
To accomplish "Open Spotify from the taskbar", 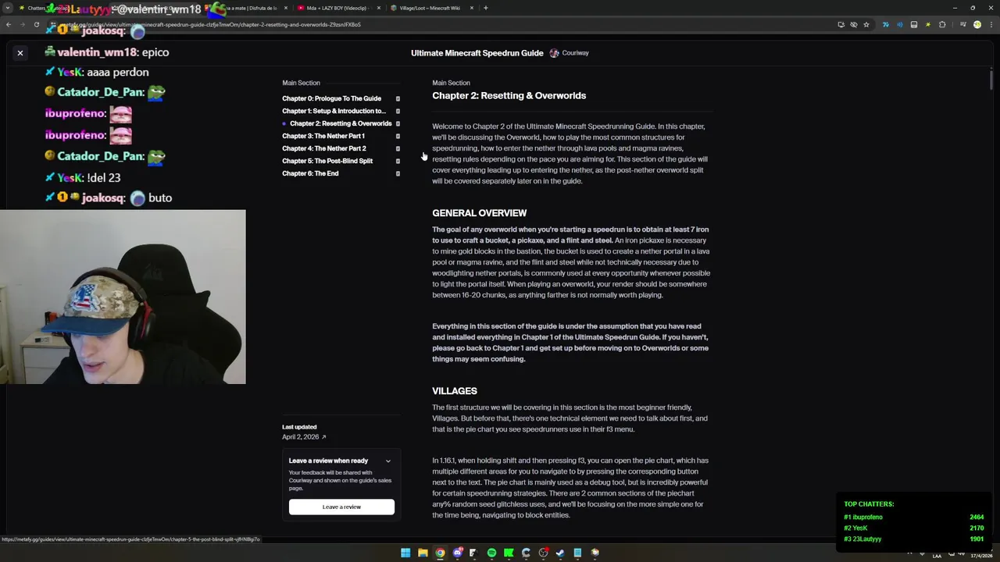I will click(491, 553).
